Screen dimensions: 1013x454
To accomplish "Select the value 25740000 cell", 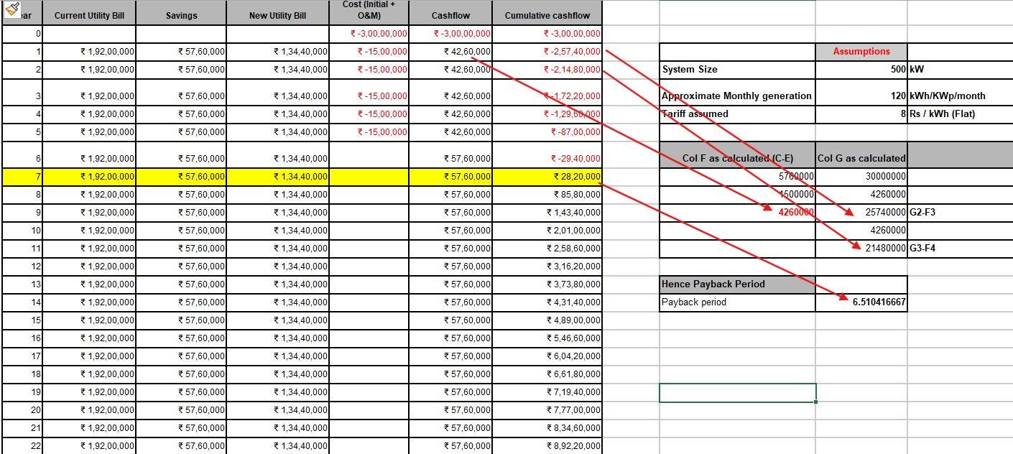I will pos(861,213).
